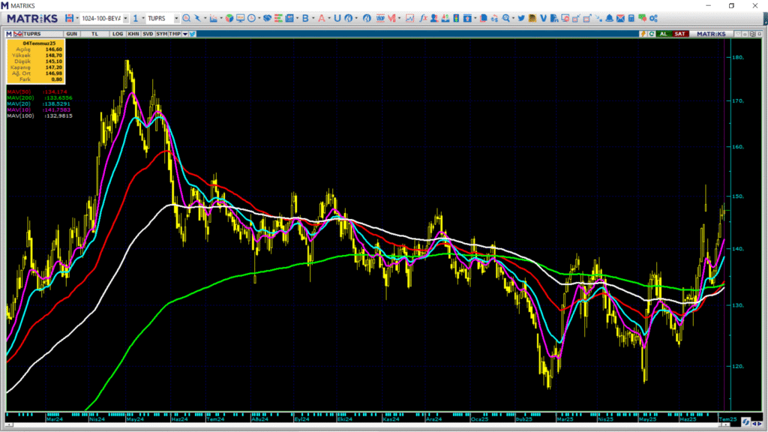Select the GUN period button
Image resolution: width=768 pixels, height=432 pixels.
72,34
